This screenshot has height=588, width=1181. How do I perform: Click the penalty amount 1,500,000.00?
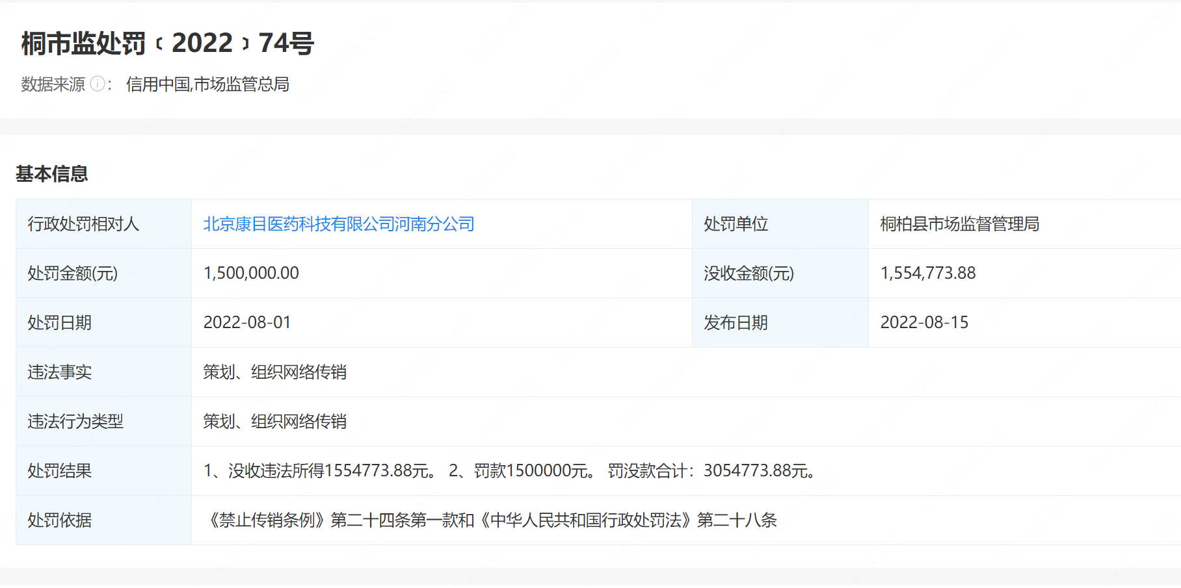251,274
